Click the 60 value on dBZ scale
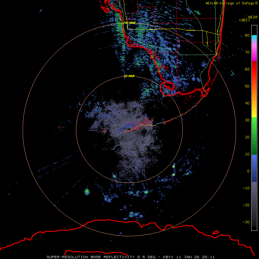 (x=247, y=69)
